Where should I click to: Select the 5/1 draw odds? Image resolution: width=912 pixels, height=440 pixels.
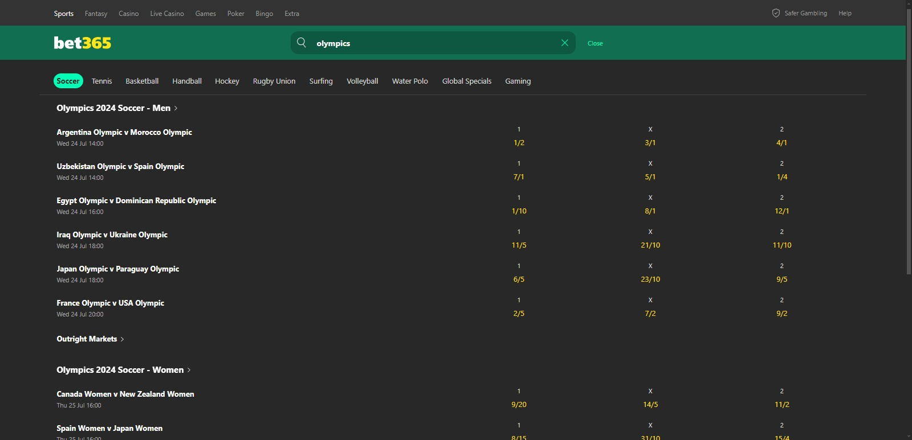(x=650, y=177)
